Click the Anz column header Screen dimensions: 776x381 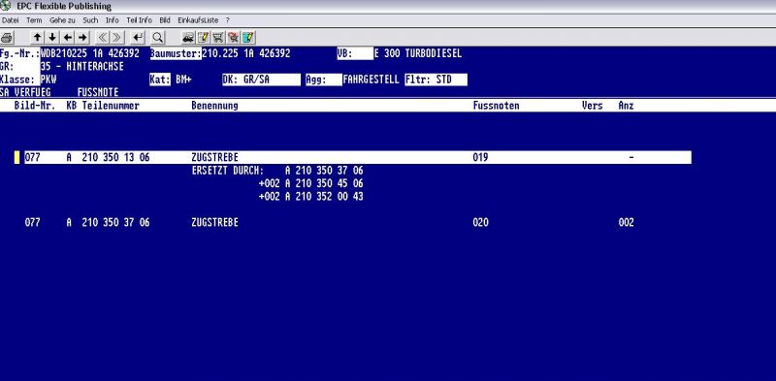[626, 106]
